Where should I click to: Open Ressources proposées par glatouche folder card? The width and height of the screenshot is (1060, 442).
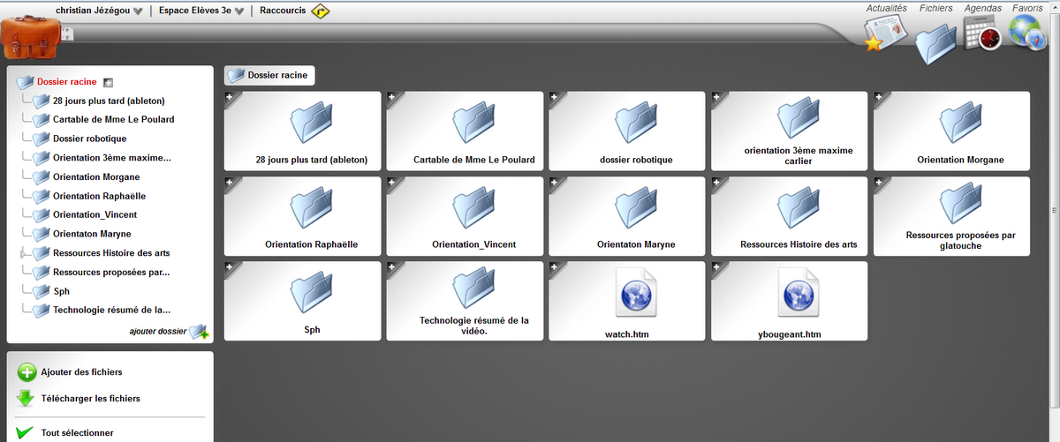coord(952,215)
